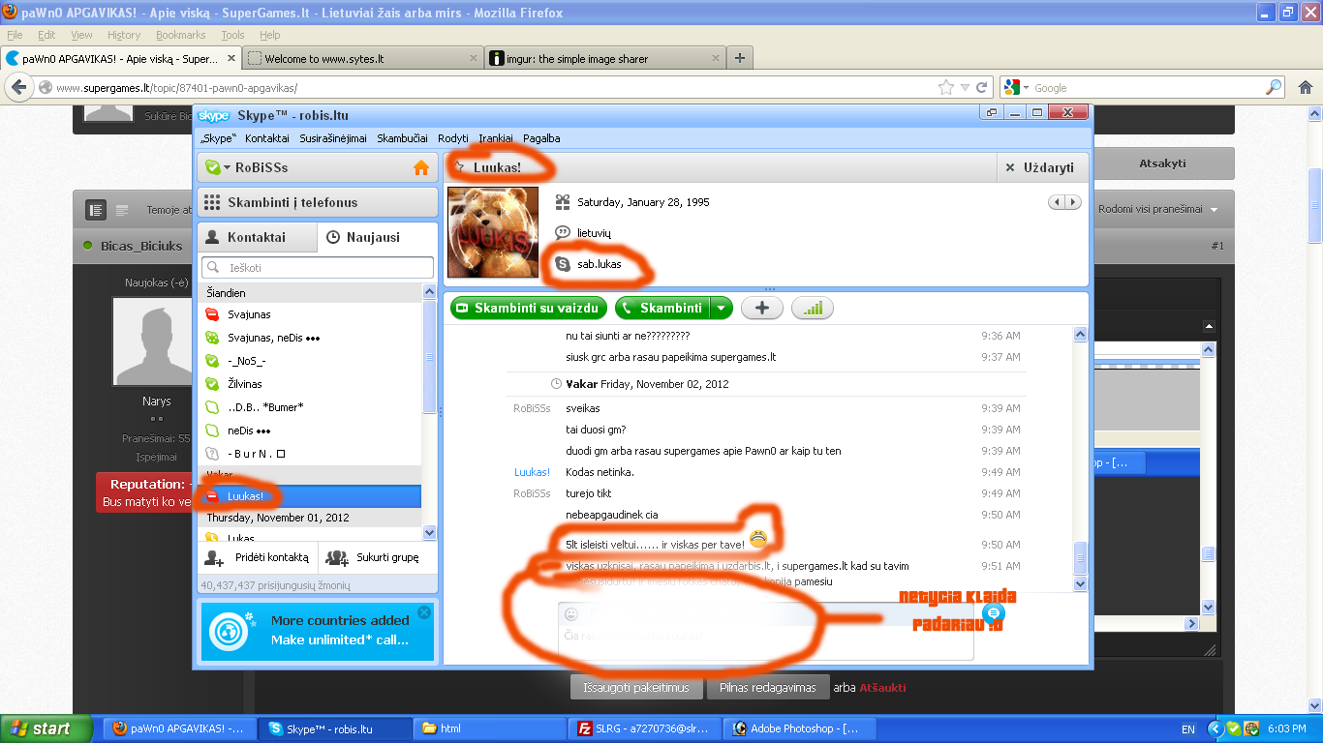Switch to the Kontaktai tab in Skype

257,237
